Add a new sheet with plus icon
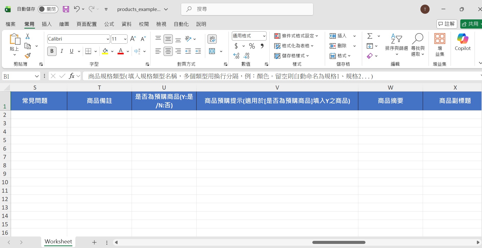Viewport: 482px width, 248px height. tap(94, 242)
